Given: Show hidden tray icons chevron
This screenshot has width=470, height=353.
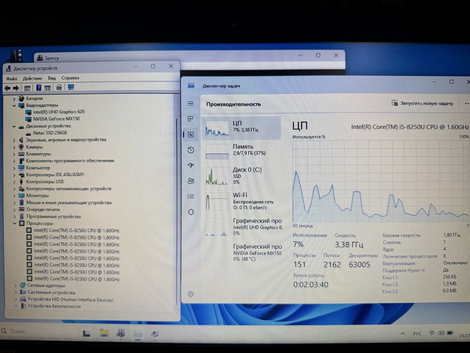Looking at the screenshot, I should [x=402, y=333].
